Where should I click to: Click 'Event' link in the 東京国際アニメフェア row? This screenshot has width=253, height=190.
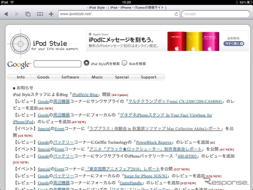pos(59,169)
